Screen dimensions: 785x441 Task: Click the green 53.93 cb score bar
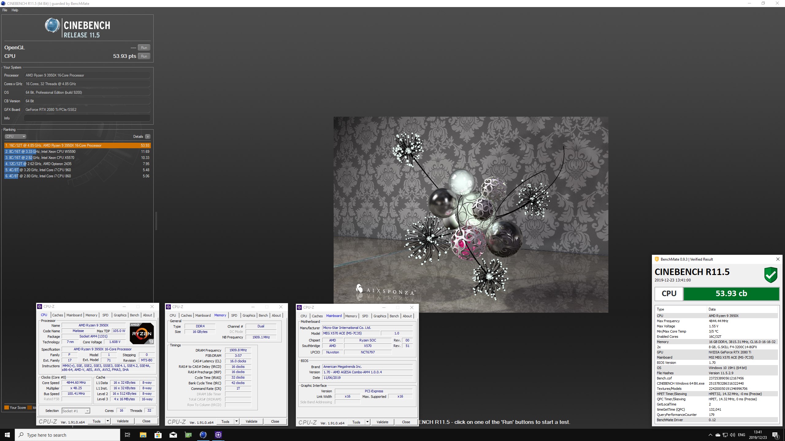tap(731, 293)
